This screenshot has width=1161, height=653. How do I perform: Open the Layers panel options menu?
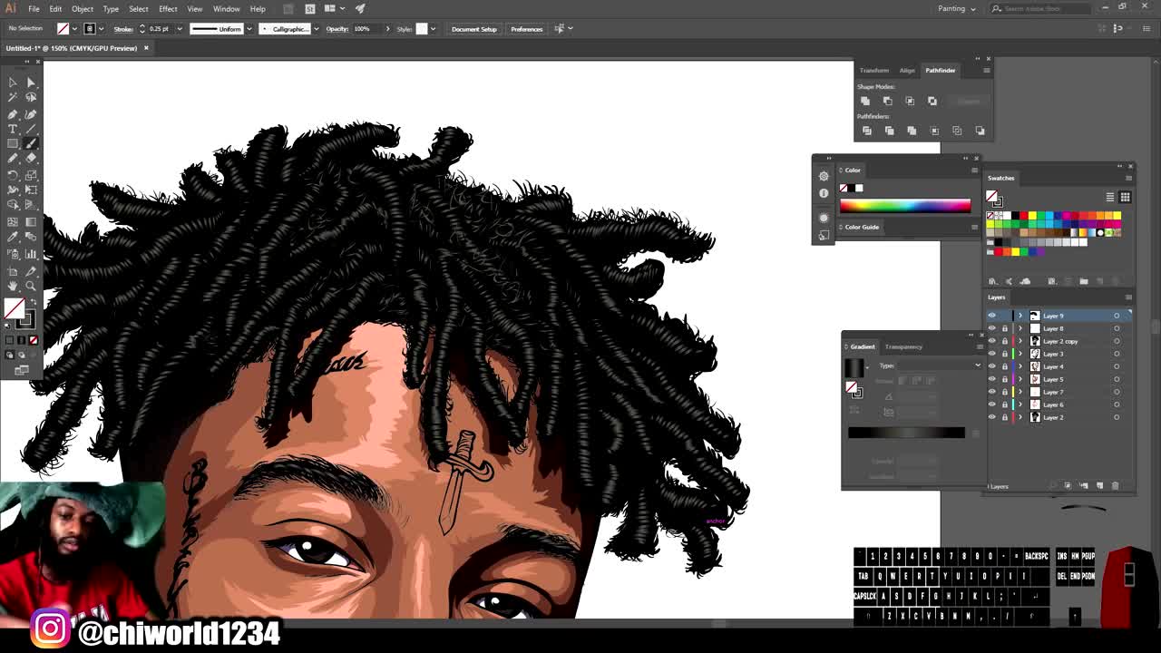point(1128,297)
